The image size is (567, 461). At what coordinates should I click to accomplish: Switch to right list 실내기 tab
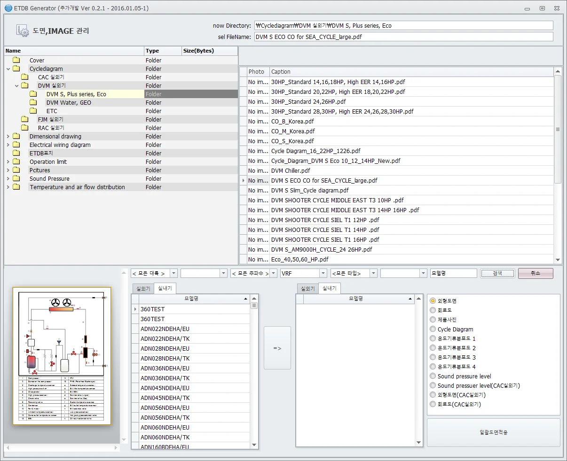(330, 288)
